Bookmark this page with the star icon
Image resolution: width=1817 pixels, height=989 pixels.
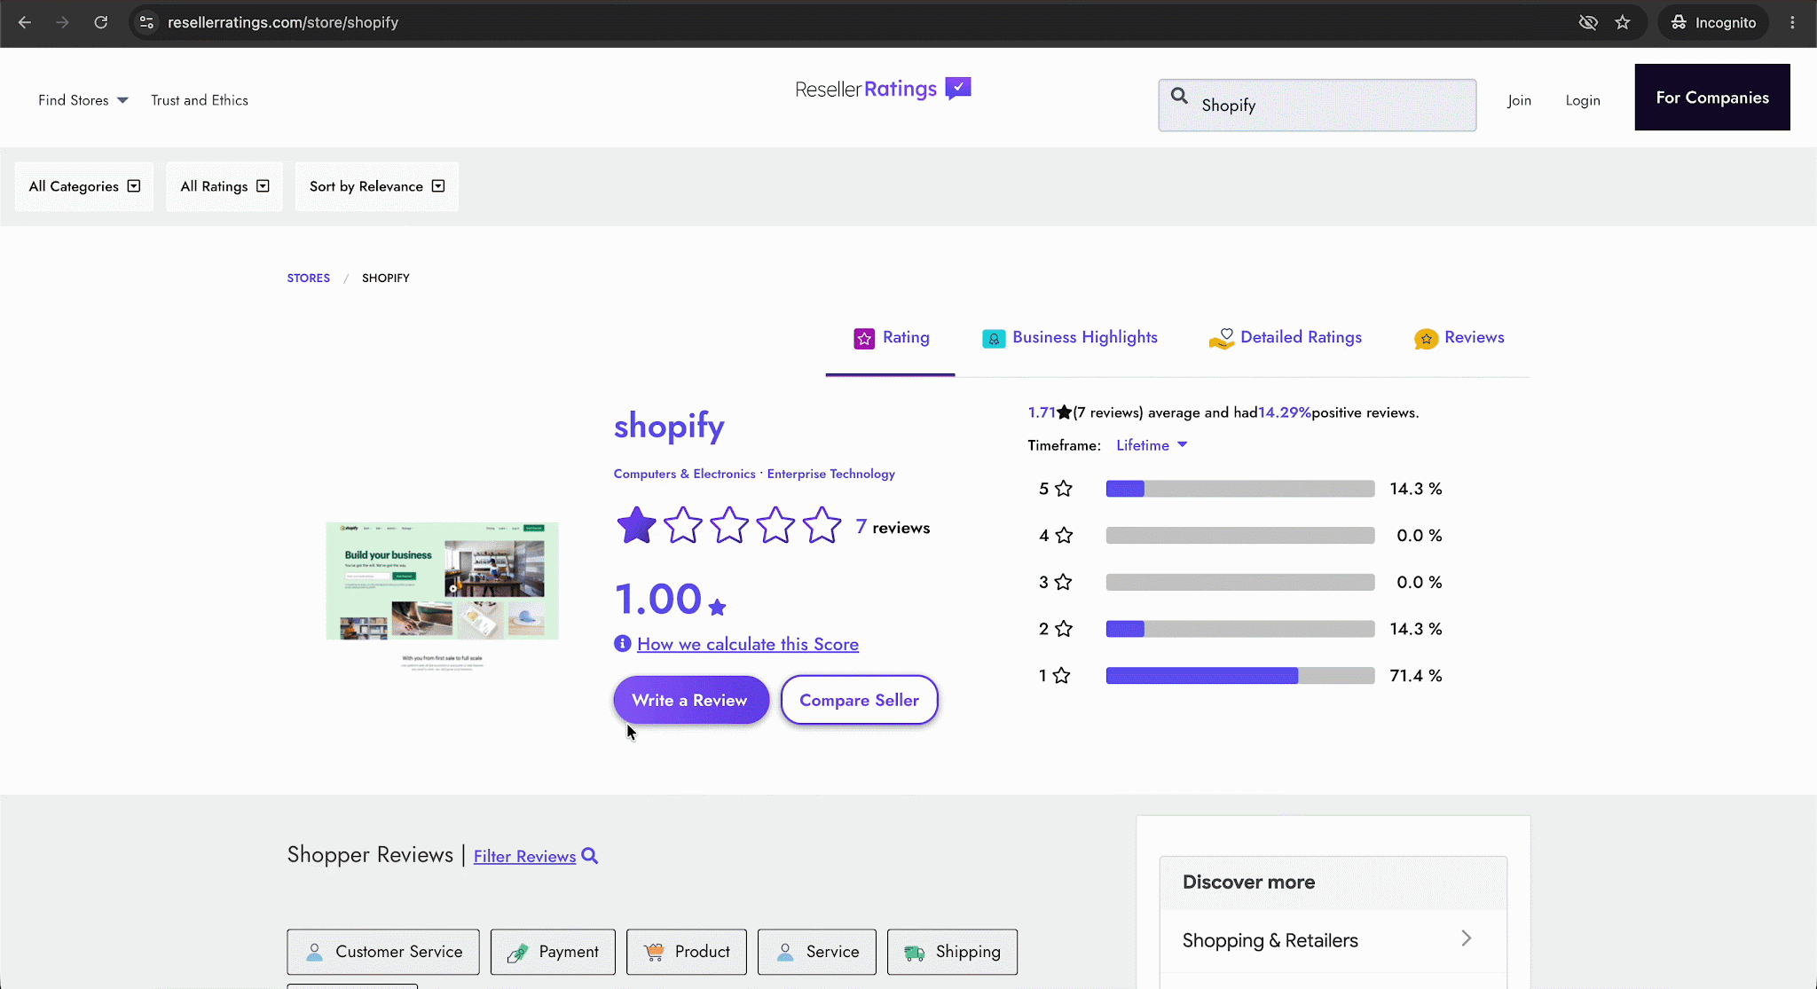coord(1623,22)
